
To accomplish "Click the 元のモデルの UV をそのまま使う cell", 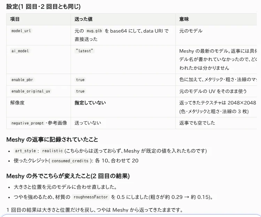I will (x=213, y=91).
